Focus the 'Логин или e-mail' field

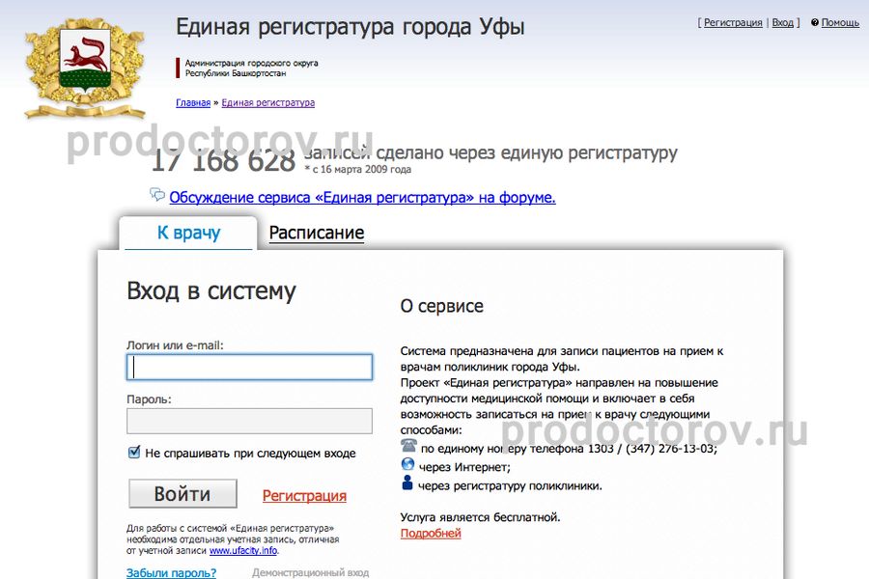pos(249,368)
